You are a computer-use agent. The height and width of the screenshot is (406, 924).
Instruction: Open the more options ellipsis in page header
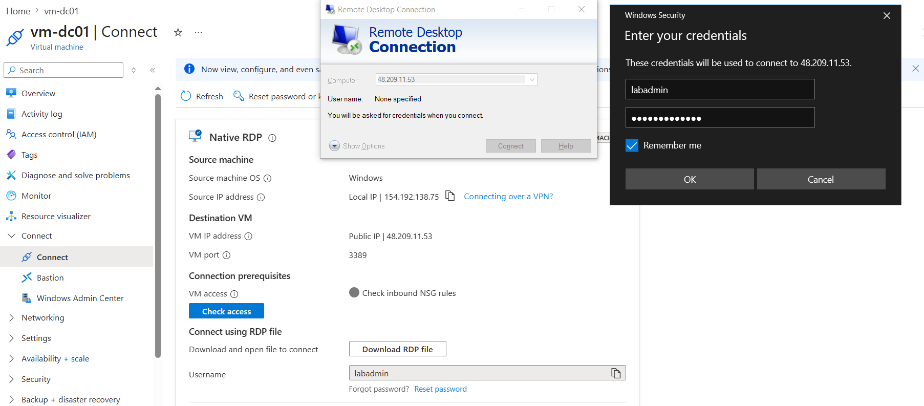pyautogui.click(x=199, y=32)
